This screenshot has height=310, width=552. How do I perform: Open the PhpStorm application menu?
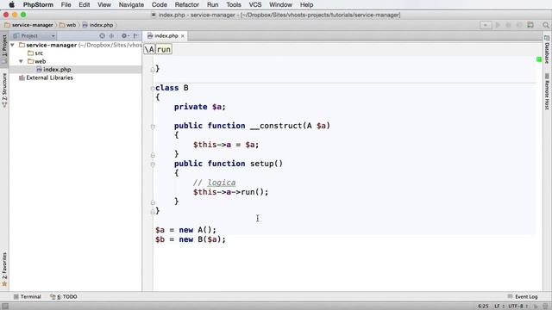pyautogui.click(x=38, y=4)
